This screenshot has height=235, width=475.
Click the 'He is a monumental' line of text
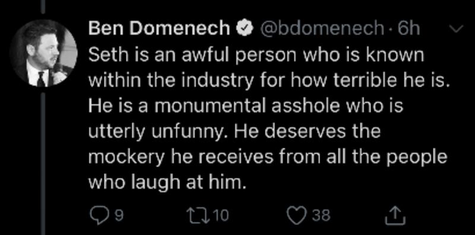coord(246,107)
